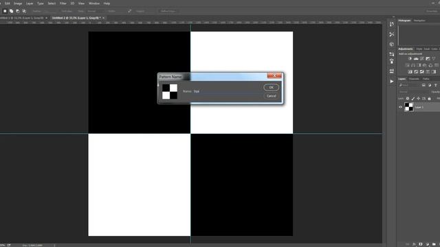440x247 pixels.
Task: Add an Invert adjustment
Action: (x=410, y=71)
